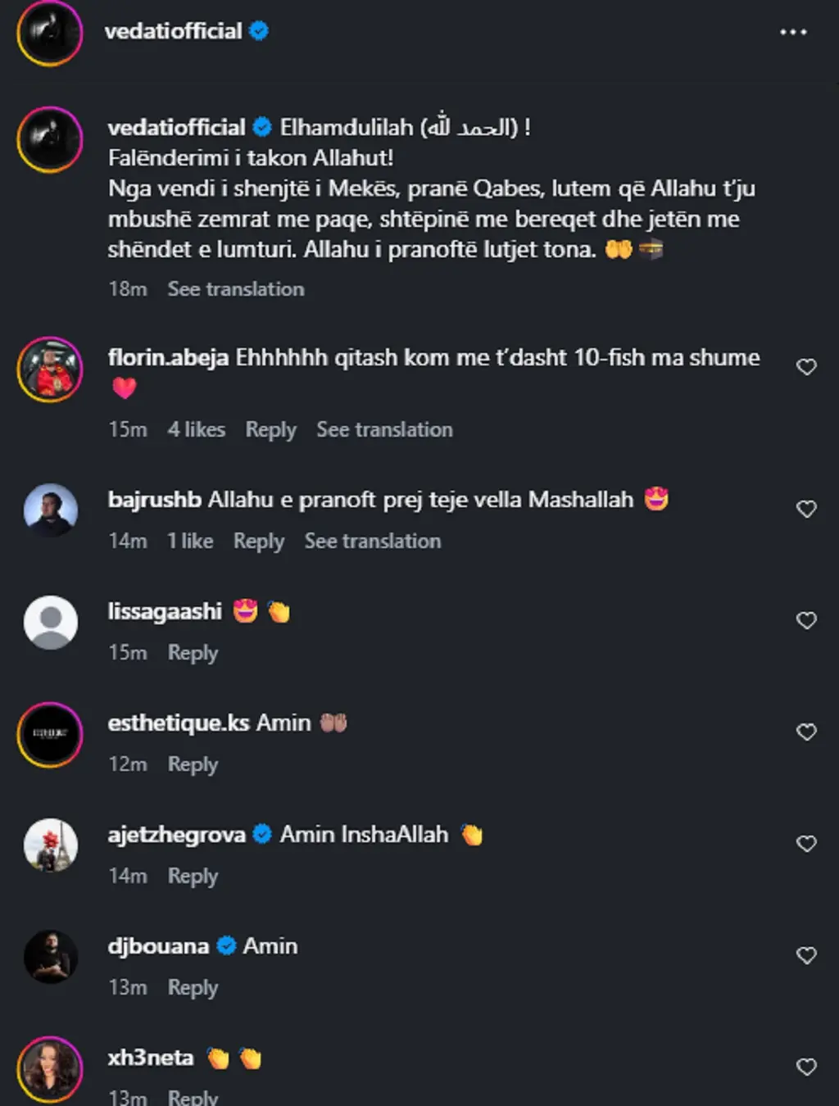
Task: Show translation of the post caption
Action: [x=235, y=289]
